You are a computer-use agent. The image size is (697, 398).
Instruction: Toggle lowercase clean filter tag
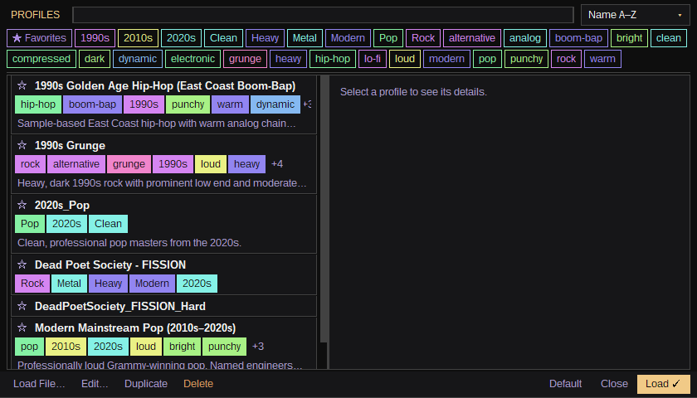[x=669, y=38]
